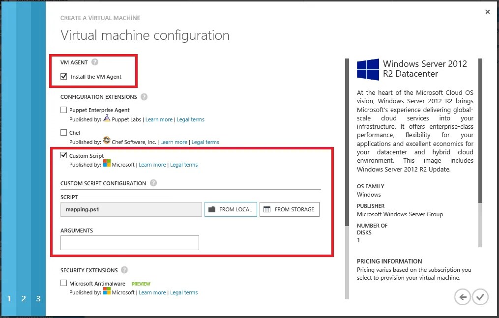This screenshot has height=318, width=499.
Task: Click the VM Agent help question mark icon
Action: tap(95, 62)
